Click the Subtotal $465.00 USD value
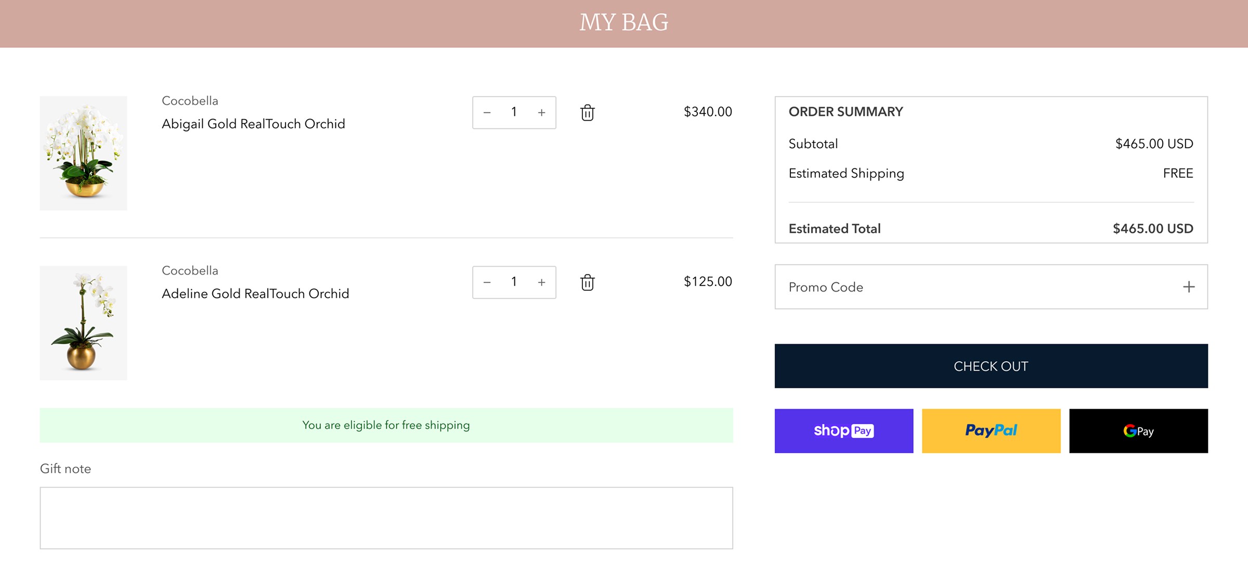This screenshot has height=564, width=1248. tap(1154, 144)
